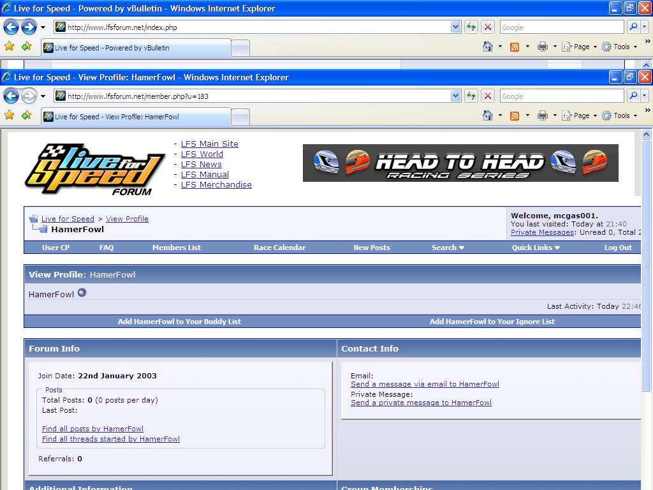Click RSS feeds icon in profile window
Viewport: 653px width, 490px height.
[515, 116]
